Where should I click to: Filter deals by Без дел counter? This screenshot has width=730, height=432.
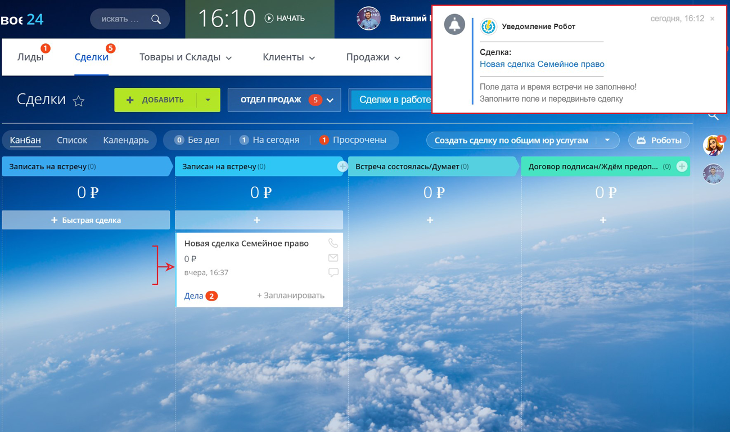click(x=197, y=140)
